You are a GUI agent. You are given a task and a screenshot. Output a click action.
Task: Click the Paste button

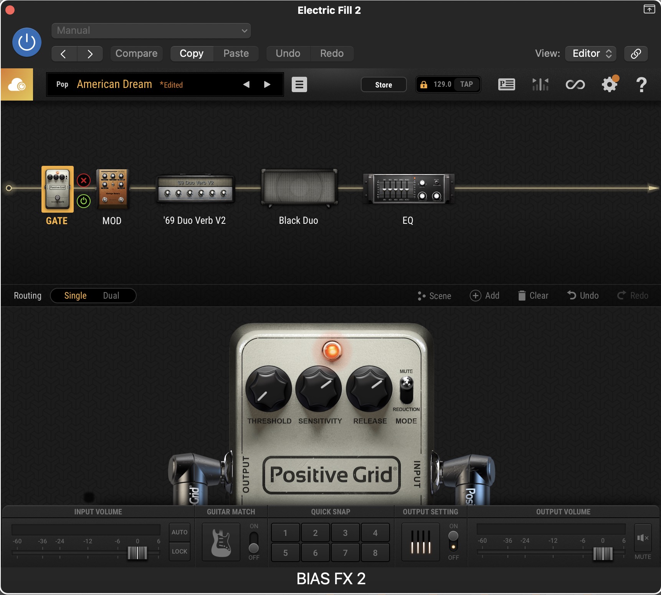[236, 54]
